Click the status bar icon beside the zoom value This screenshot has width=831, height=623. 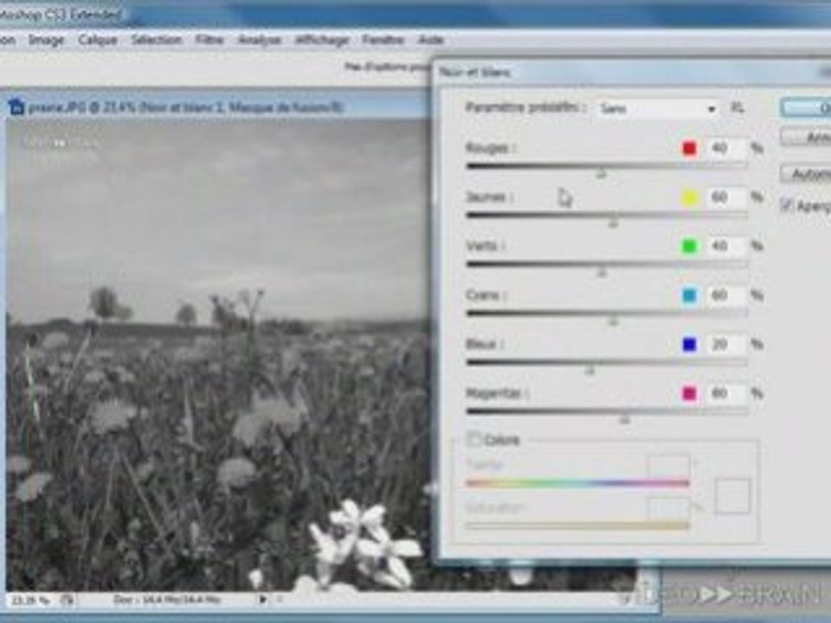coord(68,601)
